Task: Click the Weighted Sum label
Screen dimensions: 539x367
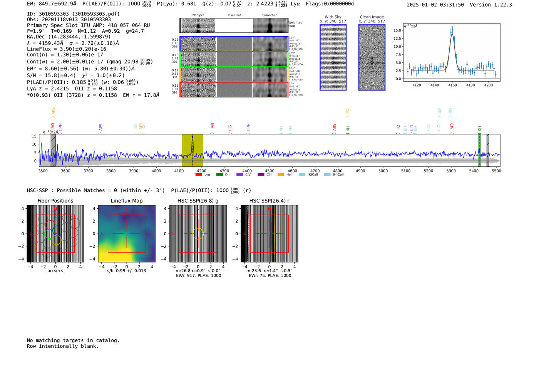Action: point(295,24)
